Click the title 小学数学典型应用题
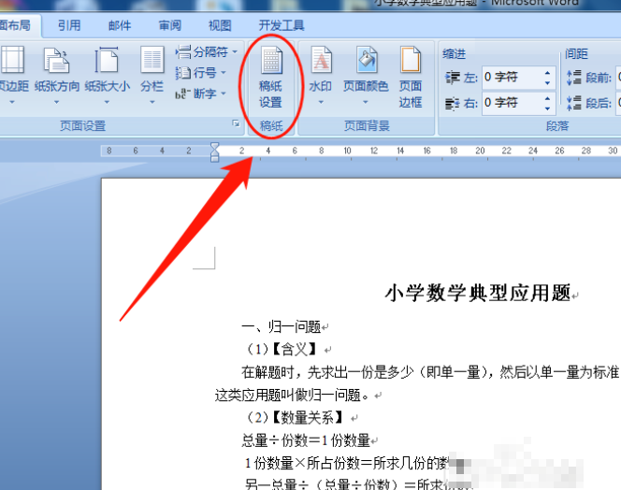621x490 pixels. 478,294
